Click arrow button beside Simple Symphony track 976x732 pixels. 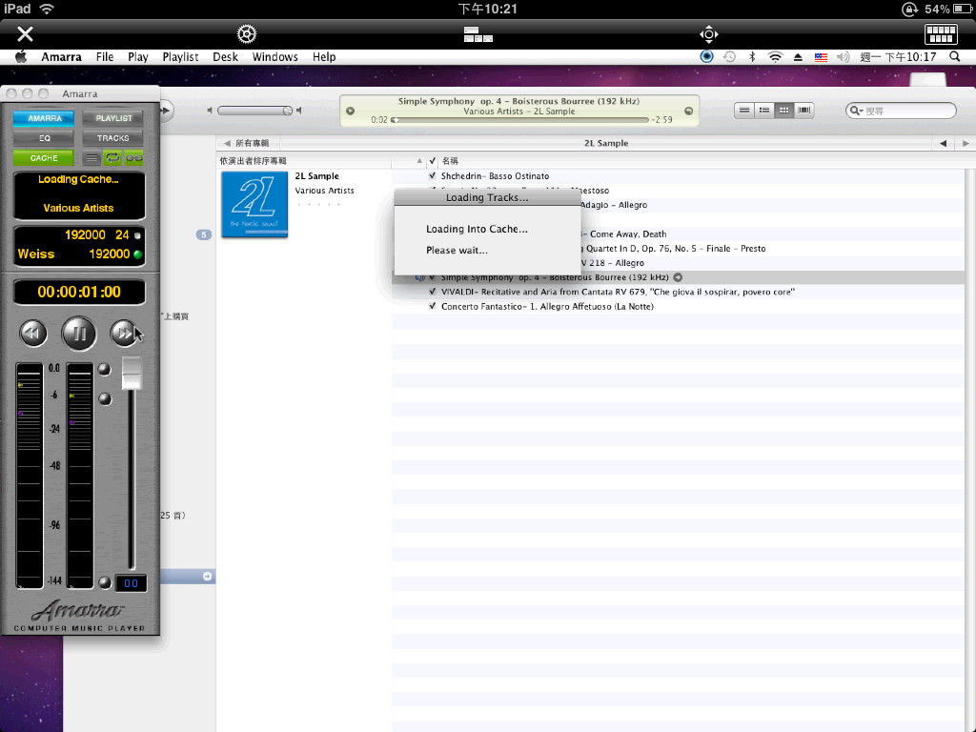click(x=678, y=277)
